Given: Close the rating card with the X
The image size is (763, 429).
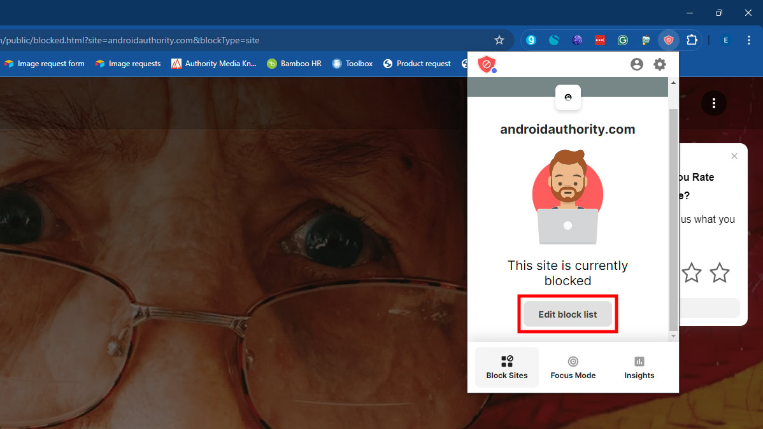Looking at the screenshot, I should 734,156.
